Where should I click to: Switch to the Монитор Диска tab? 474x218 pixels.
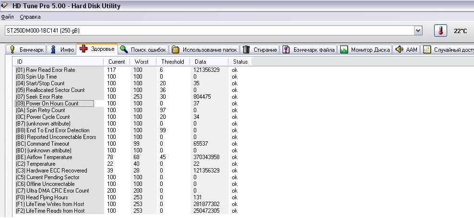click(365, 50)
